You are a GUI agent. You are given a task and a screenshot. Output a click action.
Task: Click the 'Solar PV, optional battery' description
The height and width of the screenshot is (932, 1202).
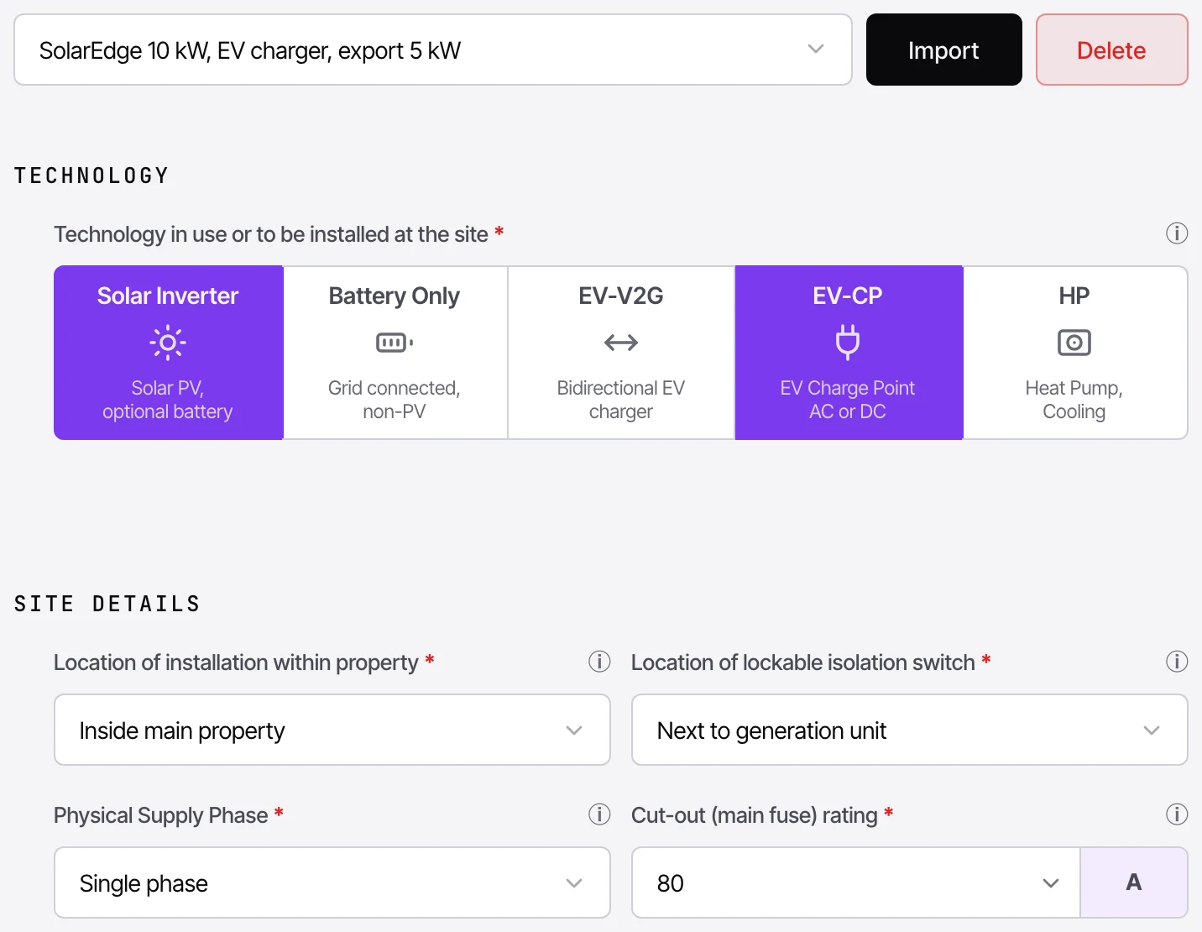coord(168,400)
